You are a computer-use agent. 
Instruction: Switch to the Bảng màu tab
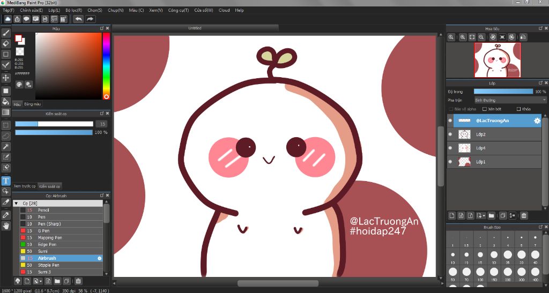pyautogui.click(x=33, y=104)
